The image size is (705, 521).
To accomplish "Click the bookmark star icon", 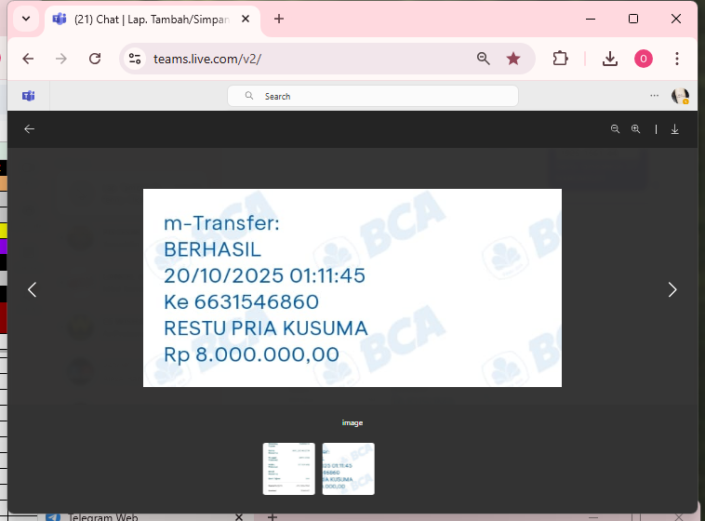I will click(x=513, y=59).
